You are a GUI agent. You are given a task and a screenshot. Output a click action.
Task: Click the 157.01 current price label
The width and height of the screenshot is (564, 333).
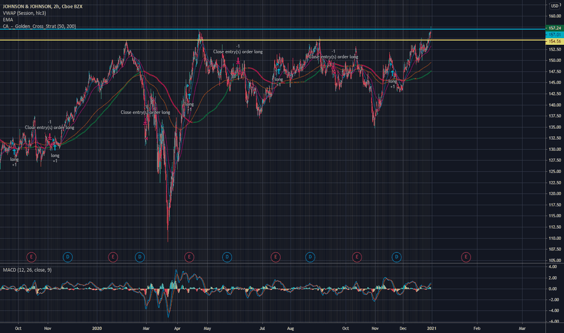coord(555,35)
